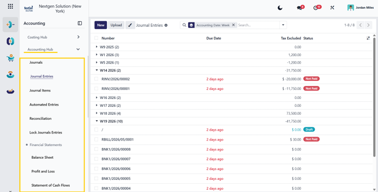
Task: Open Lock Journals Entries menu item
Action: pos(46,133)
